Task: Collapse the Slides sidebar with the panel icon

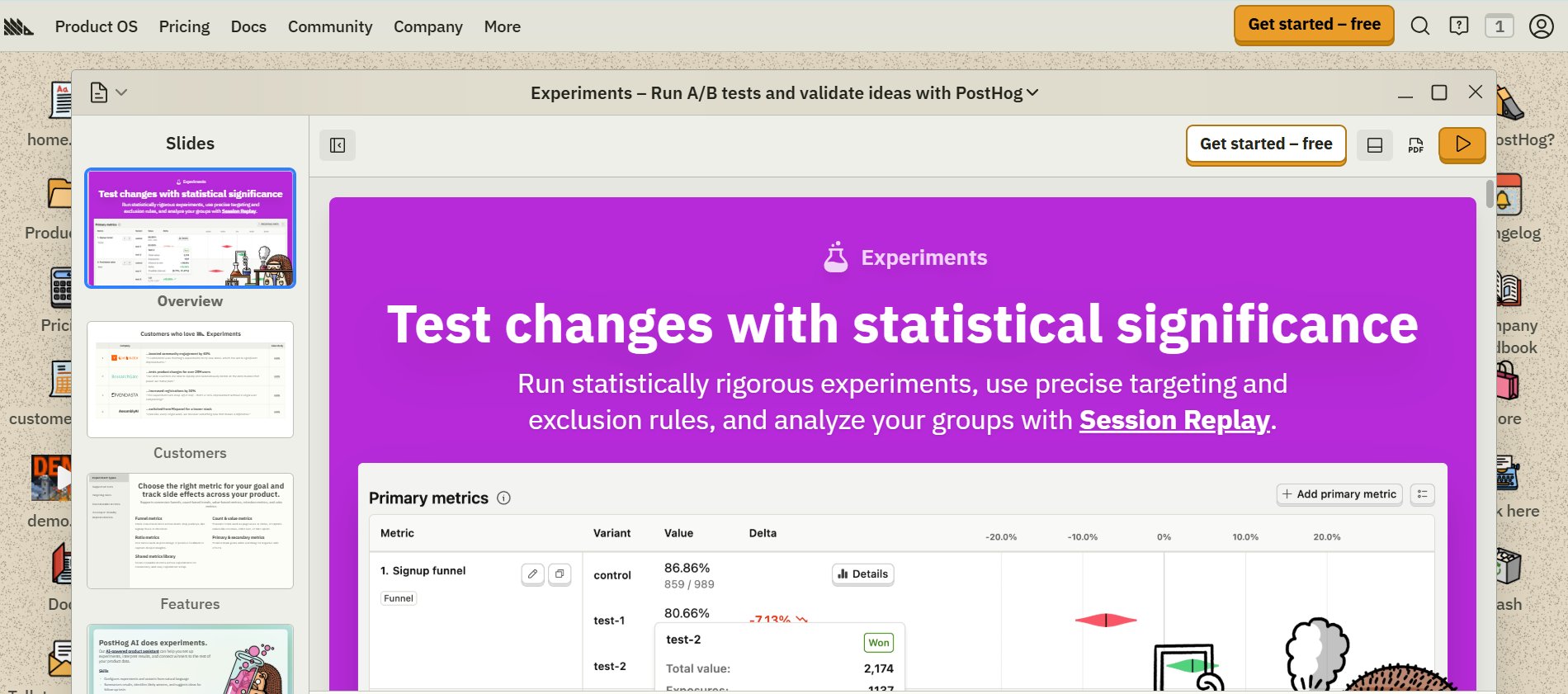Action: click(x=338, y=145)
